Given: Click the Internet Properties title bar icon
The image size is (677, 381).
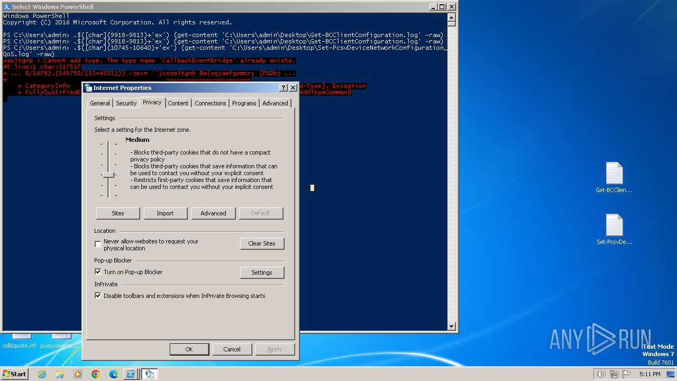Looking at the screenshot, I should [88, 88].
